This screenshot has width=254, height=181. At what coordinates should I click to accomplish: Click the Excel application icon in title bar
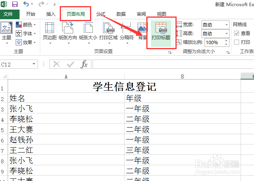click(3, 4)
